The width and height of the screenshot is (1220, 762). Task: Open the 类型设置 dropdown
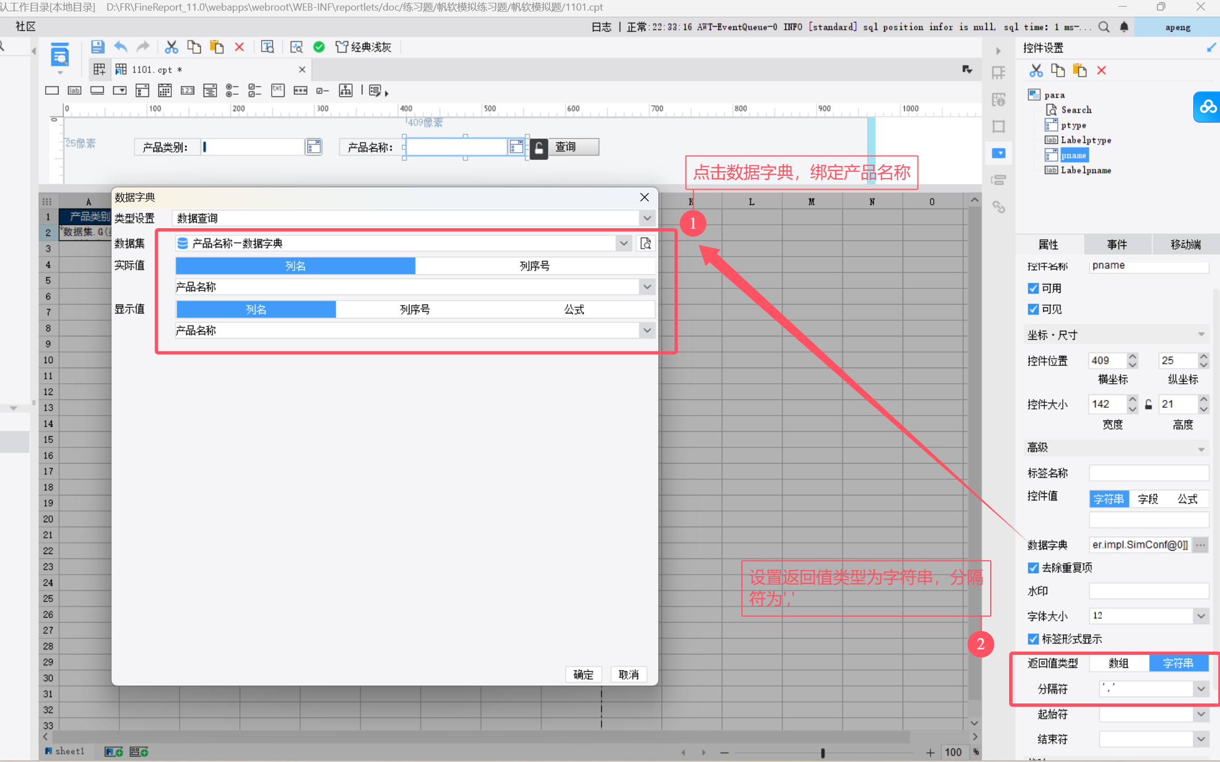[x=647, y=218]
